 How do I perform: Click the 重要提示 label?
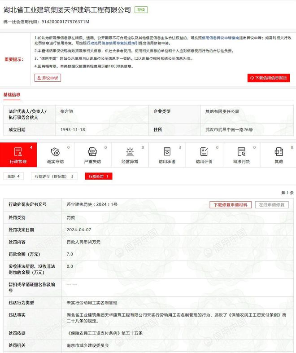click(14, 59)
